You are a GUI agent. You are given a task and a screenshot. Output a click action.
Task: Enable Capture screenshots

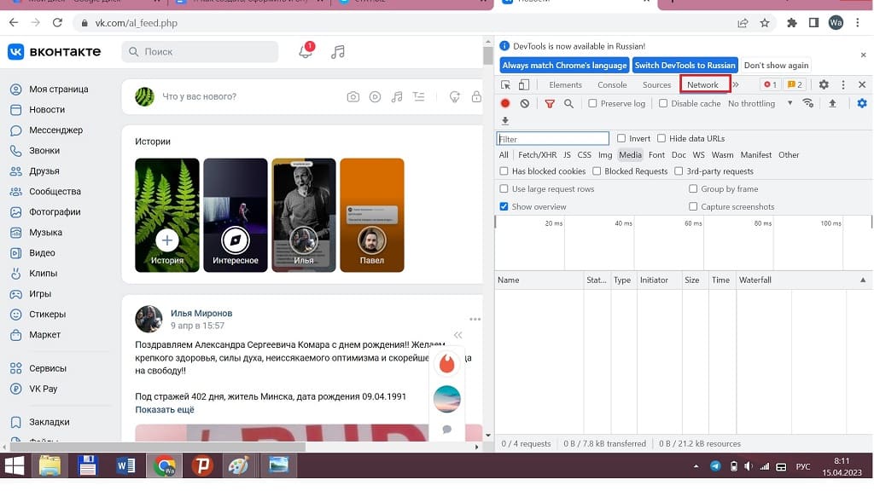click(x=693, y=206)
